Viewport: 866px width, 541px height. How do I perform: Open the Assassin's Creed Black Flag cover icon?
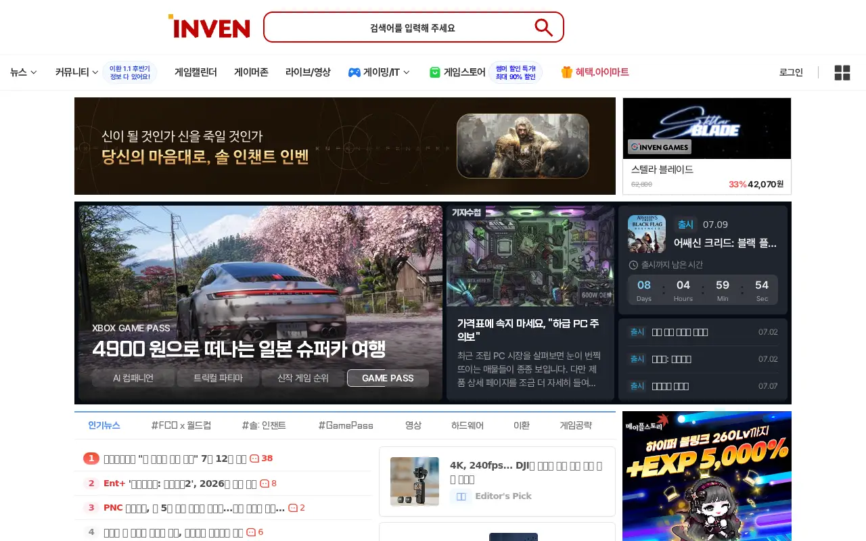(647, 234)
